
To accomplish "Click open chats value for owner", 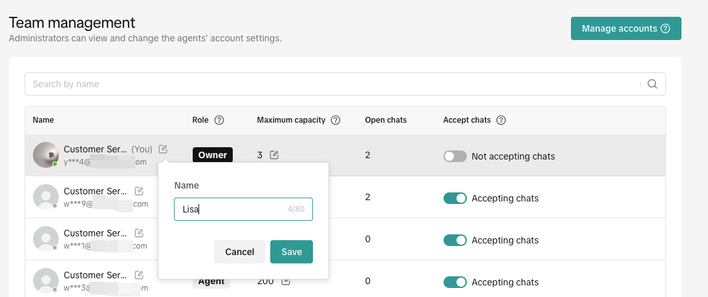I will [x=367, y=155].
